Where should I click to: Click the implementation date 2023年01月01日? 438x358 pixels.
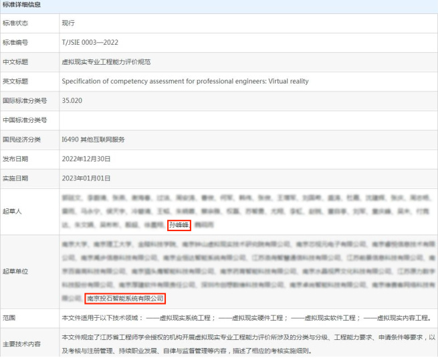click(86, 178)
